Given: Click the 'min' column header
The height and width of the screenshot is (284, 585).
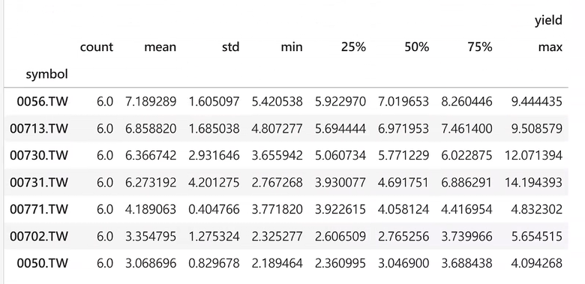Looking at the screenshot, I should (x=292, y=47).
